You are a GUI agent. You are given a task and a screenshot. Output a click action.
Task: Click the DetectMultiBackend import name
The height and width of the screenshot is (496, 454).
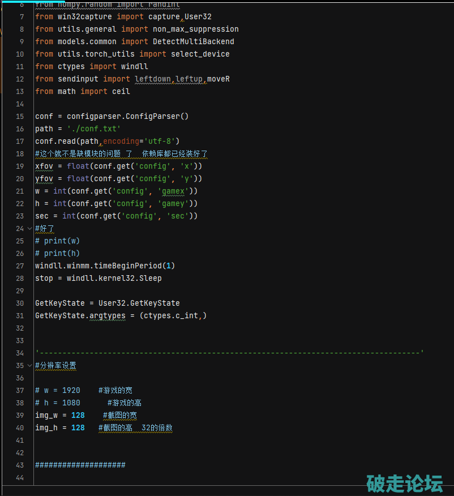click(193, 41)
